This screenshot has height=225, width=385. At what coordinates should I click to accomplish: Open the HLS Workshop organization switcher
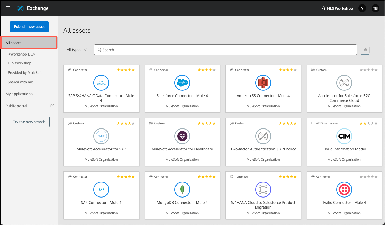[337, 8]
